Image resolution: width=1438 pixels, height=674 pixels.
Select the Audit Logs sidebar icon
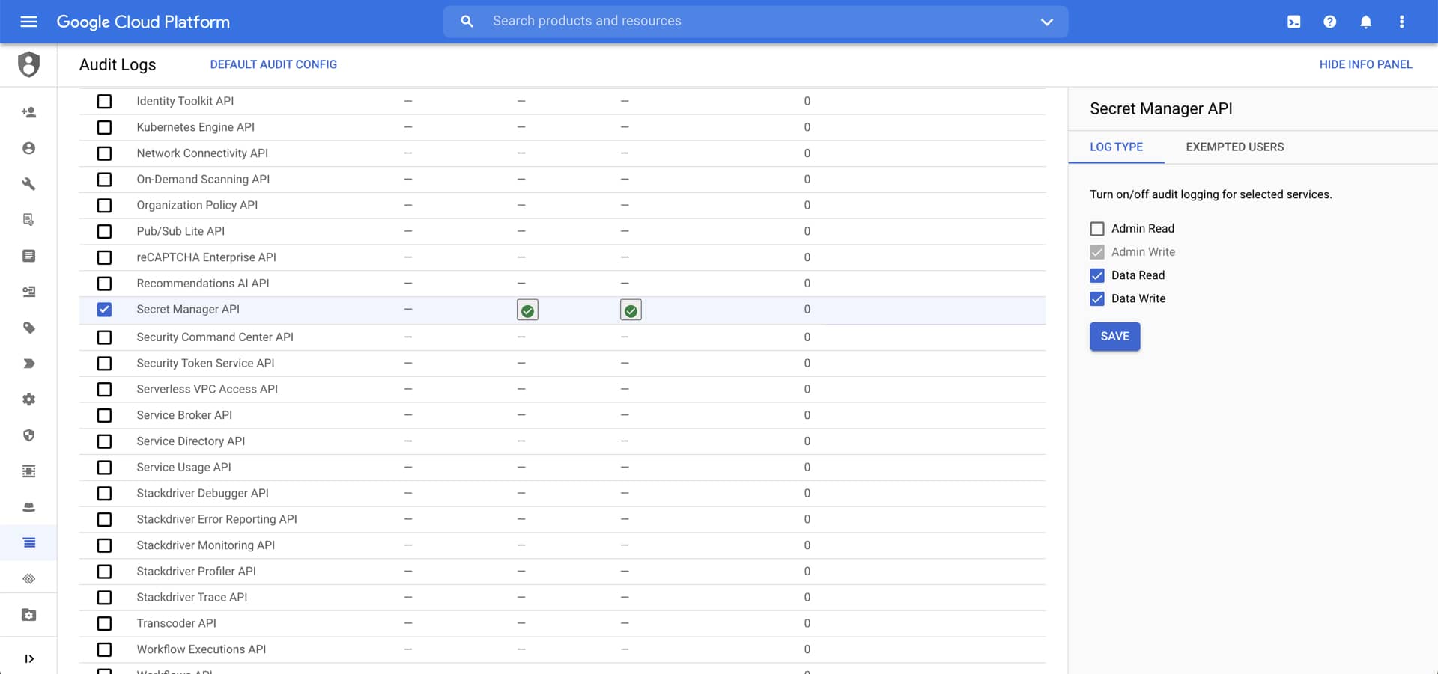click(28, 543)
